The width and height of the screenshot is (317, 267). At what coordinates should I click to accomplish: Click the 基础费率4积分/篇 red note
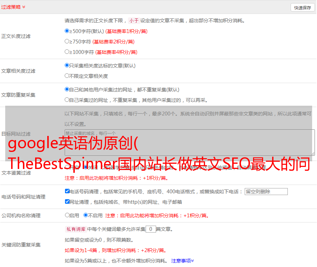point(116,52)
